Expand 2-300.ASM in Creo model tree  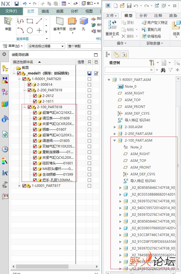click(x=115, y=127)
